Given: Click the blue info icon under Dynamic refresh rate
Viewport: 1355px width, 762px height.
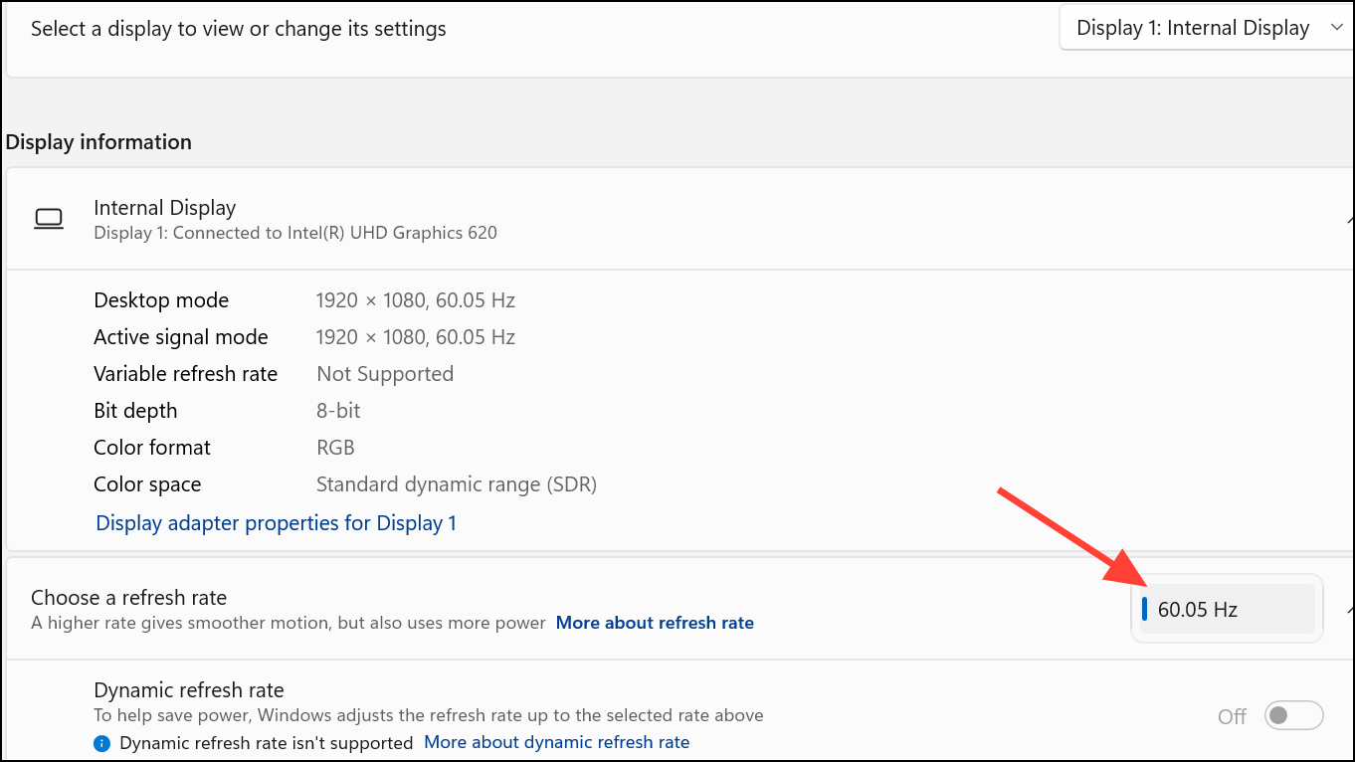Looking at the screenshot, I should 101,743.
